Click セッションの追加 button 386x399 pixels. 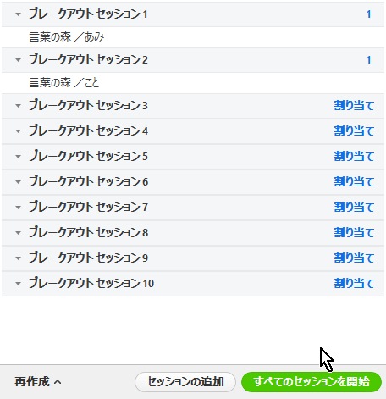[185, 382]
